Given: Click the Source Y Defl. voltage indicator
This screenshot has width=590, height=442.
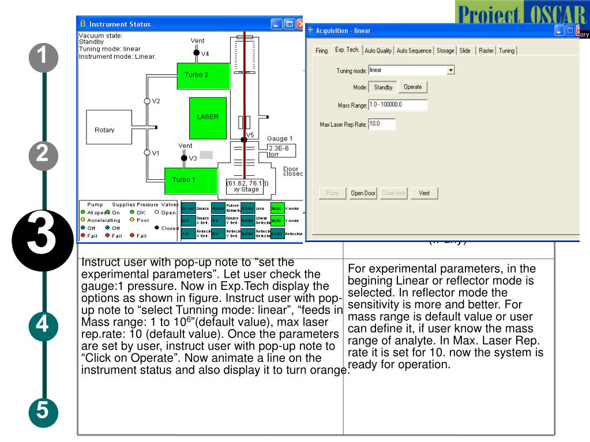Looking at the screenshot, I should tap(218, 221).
